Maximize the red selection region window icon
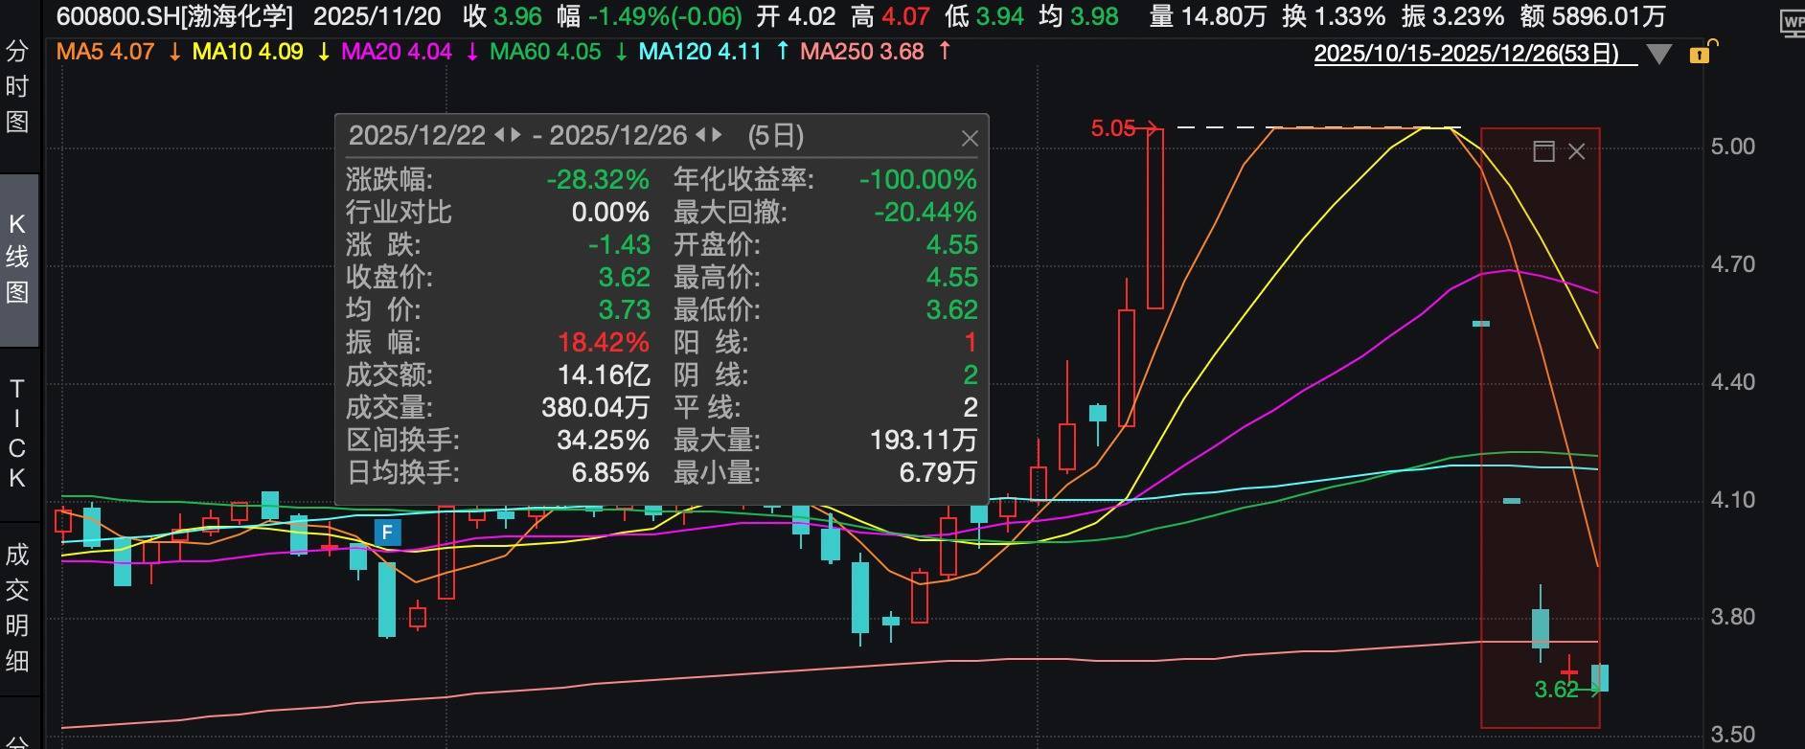Viewport: 1805px width, 749px height. click(1543, 151)
